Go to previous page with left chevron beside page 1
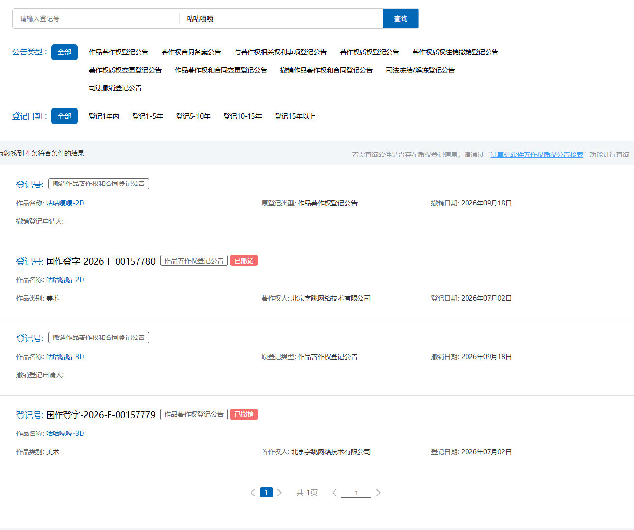This screenshot has width=634, height=530. (253, 492)
